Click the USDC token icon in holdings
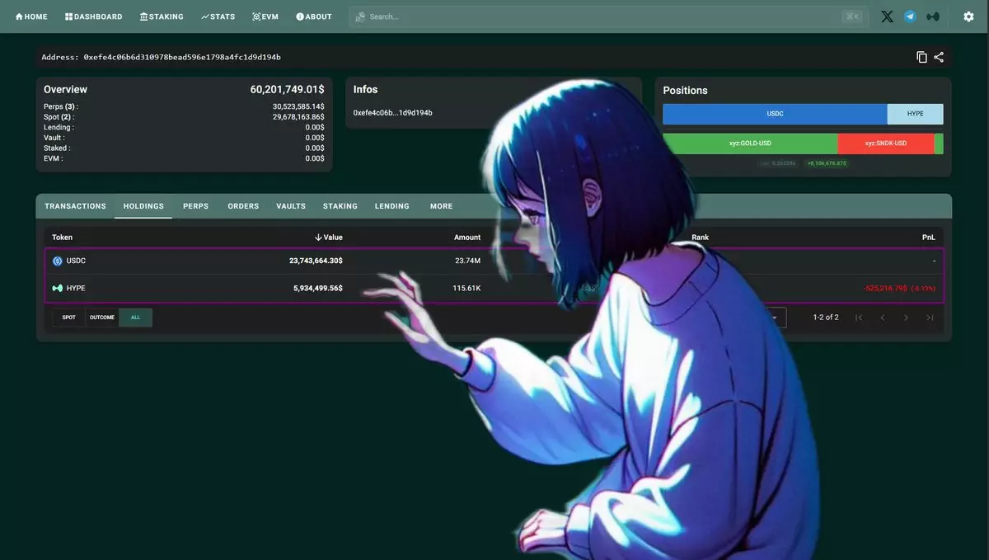 58,261
